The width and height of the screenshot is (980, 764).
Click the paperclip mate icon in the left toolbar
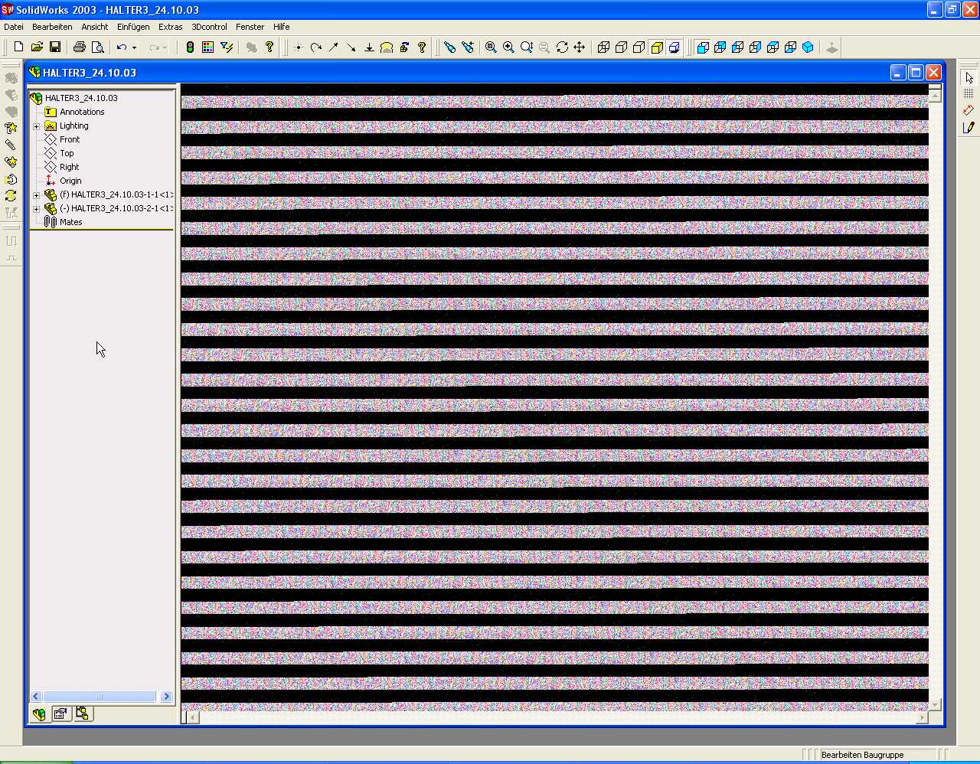(x=11, y=145)
